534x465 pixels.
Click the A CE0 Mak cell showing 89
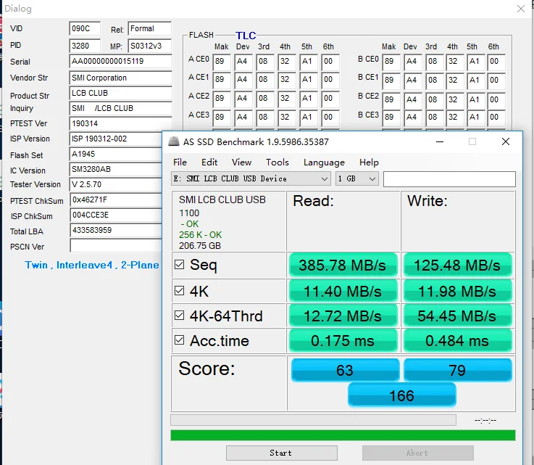(222, 62)
